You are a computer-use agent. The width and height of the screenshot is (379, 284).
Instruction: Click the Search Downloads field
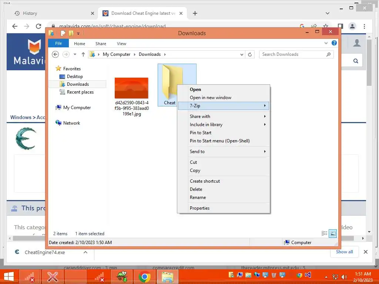click(x=296, y=54)
